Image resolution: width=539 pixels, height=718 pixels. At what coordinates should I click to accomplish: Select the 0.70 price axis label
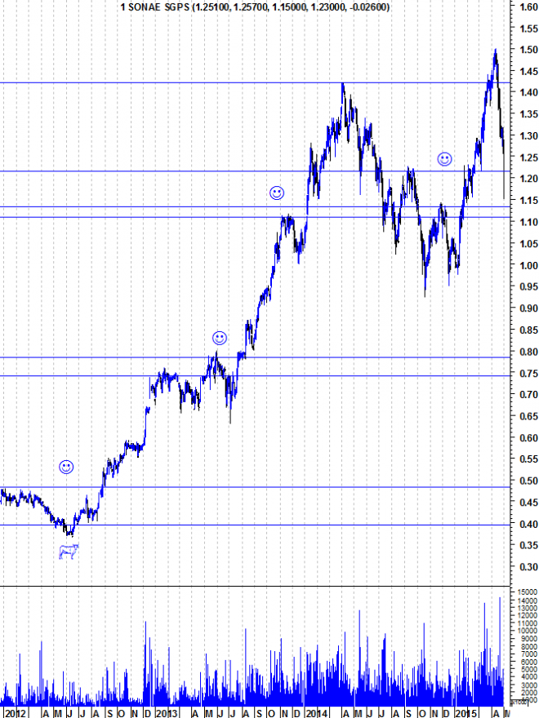[x=529, y=394]
